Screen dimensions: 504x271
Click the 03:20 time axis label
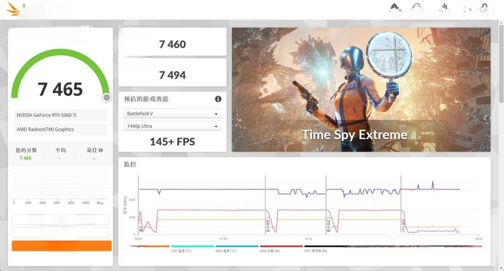click(308, 239)
